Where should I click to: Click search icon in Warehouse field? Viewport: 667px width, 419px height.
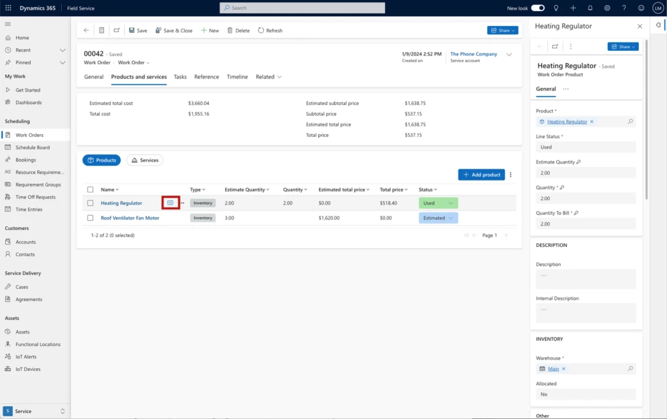[x=630, y=369]
